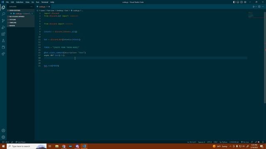Open the Explorer view in activity bar

point(3,7)
